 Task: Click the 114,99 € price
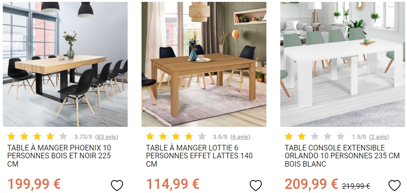click(173, 184)
